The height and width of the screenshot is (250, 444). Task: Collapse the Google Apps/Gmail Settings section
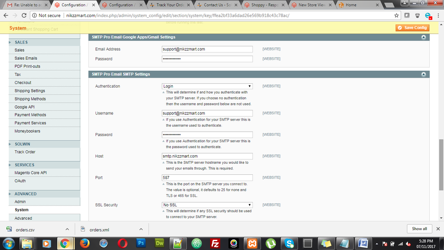pos(424,37)
